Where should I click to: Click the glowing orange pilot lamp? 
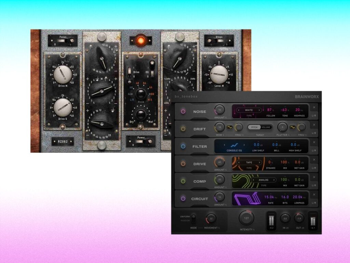click(141, 40)
